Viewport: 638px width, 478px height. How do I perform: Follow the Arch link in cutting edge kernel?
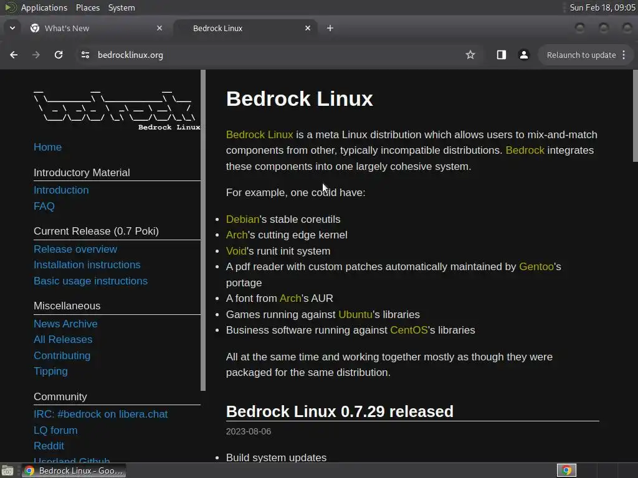(x=237, y=235)
